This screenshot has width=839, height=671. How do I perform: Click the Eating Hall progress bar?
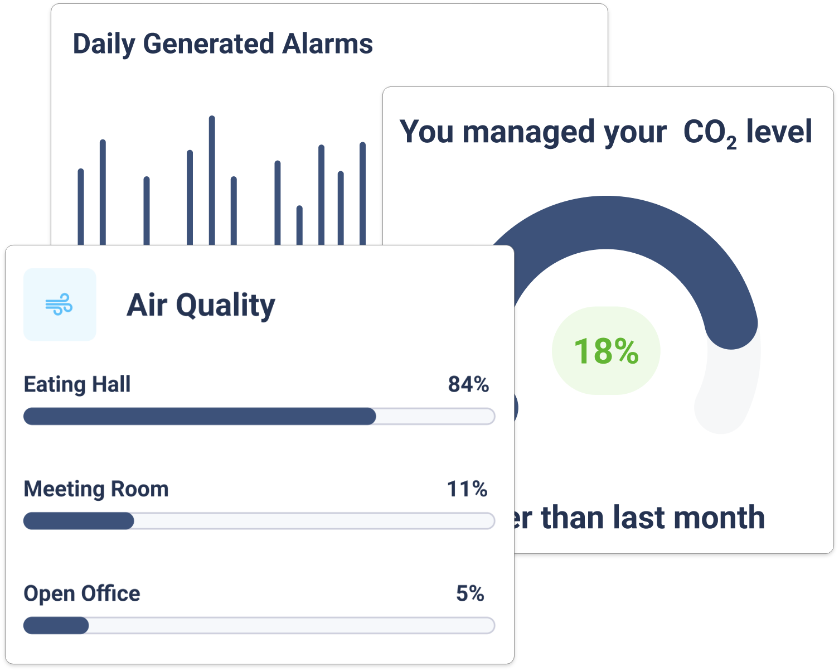pos(259,416)
